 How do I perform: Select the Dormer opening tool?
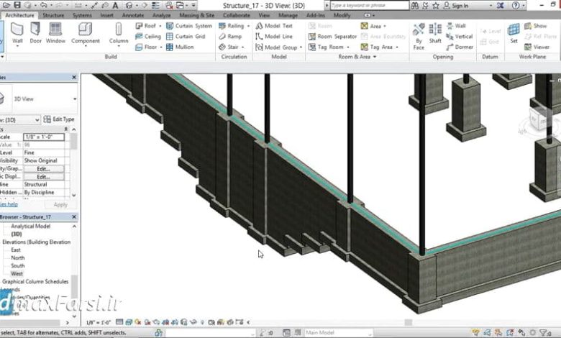tap(460, 47)
